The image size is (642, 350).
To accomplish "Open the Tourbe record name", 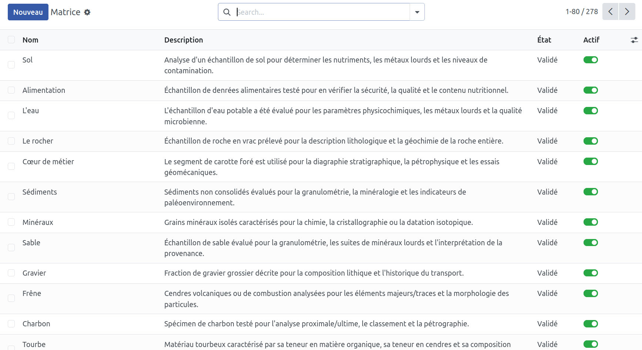I will point(34,344).
